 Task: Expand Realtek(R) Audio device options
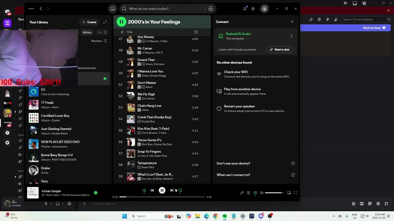(x=291, y=36)
